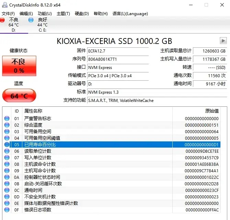Click power-on hours value 9167 小时
230x220 pixels.
tap(210, 84)
